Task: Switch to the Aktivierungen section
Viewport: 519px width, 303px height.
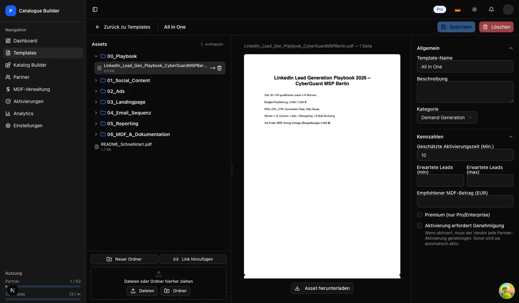Action: tap(28, 101)
